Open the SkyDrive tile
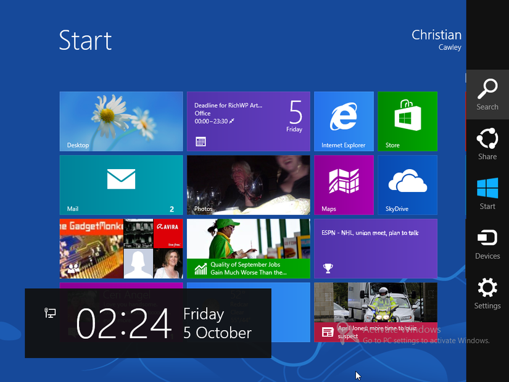 point(407,185)
